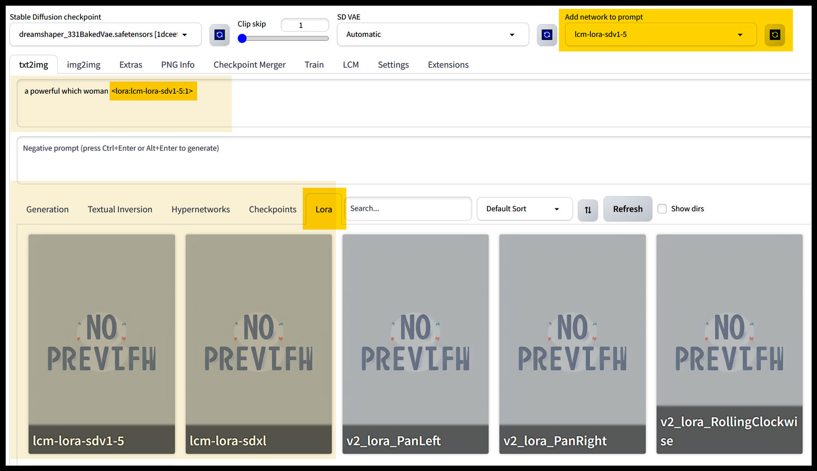This screenshot has width=817, height=471.
Task: Open the Extras tab
Action: click(131, 65)
